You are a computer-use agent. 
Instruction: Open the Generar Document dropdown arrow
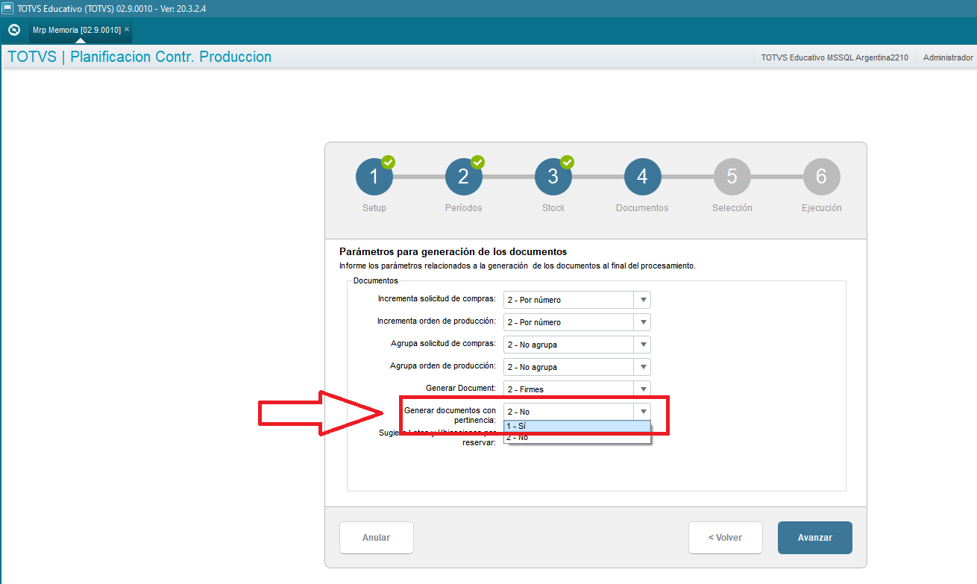point(642,389)
